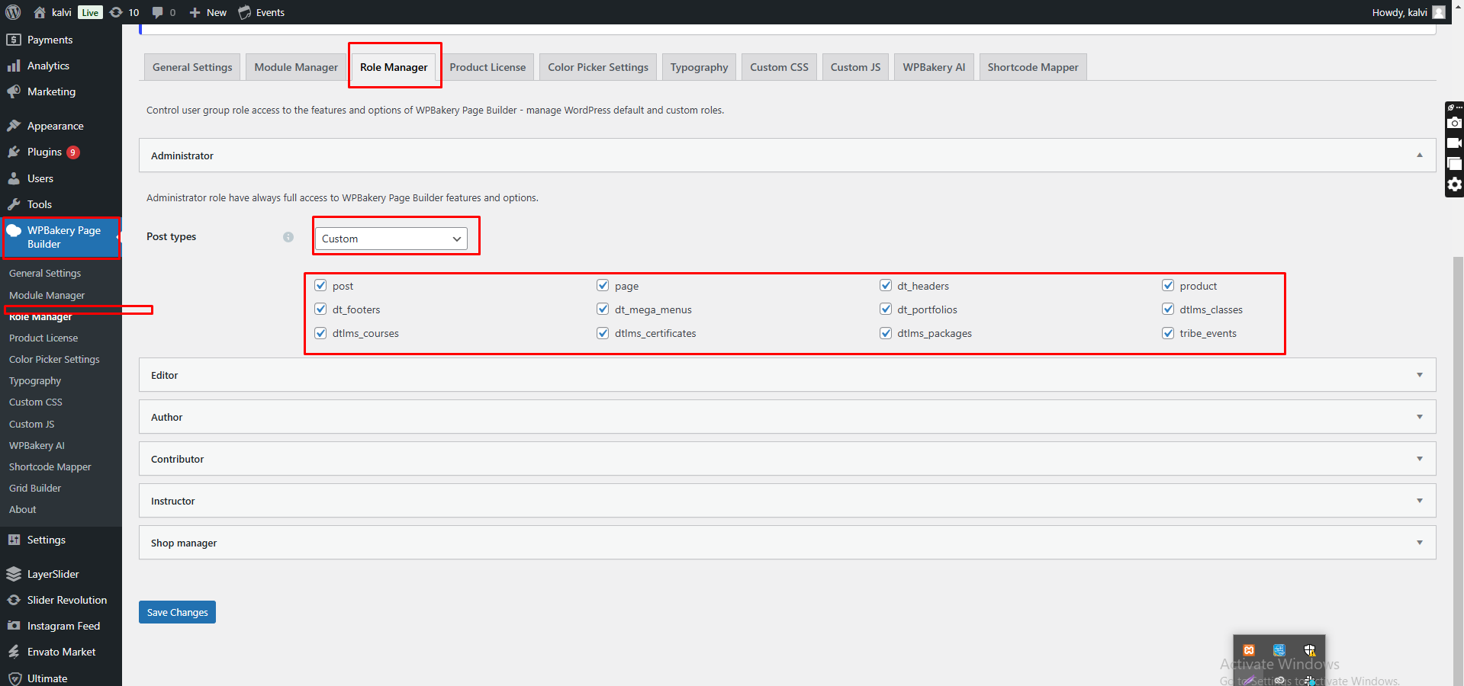
Task: Switch to the Typography tab
Action: 699,67
